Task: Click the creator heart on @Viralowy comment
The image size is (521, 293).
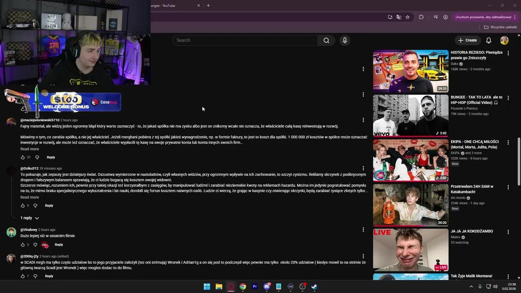Action: pyautogui.click(x=45, y=245)
